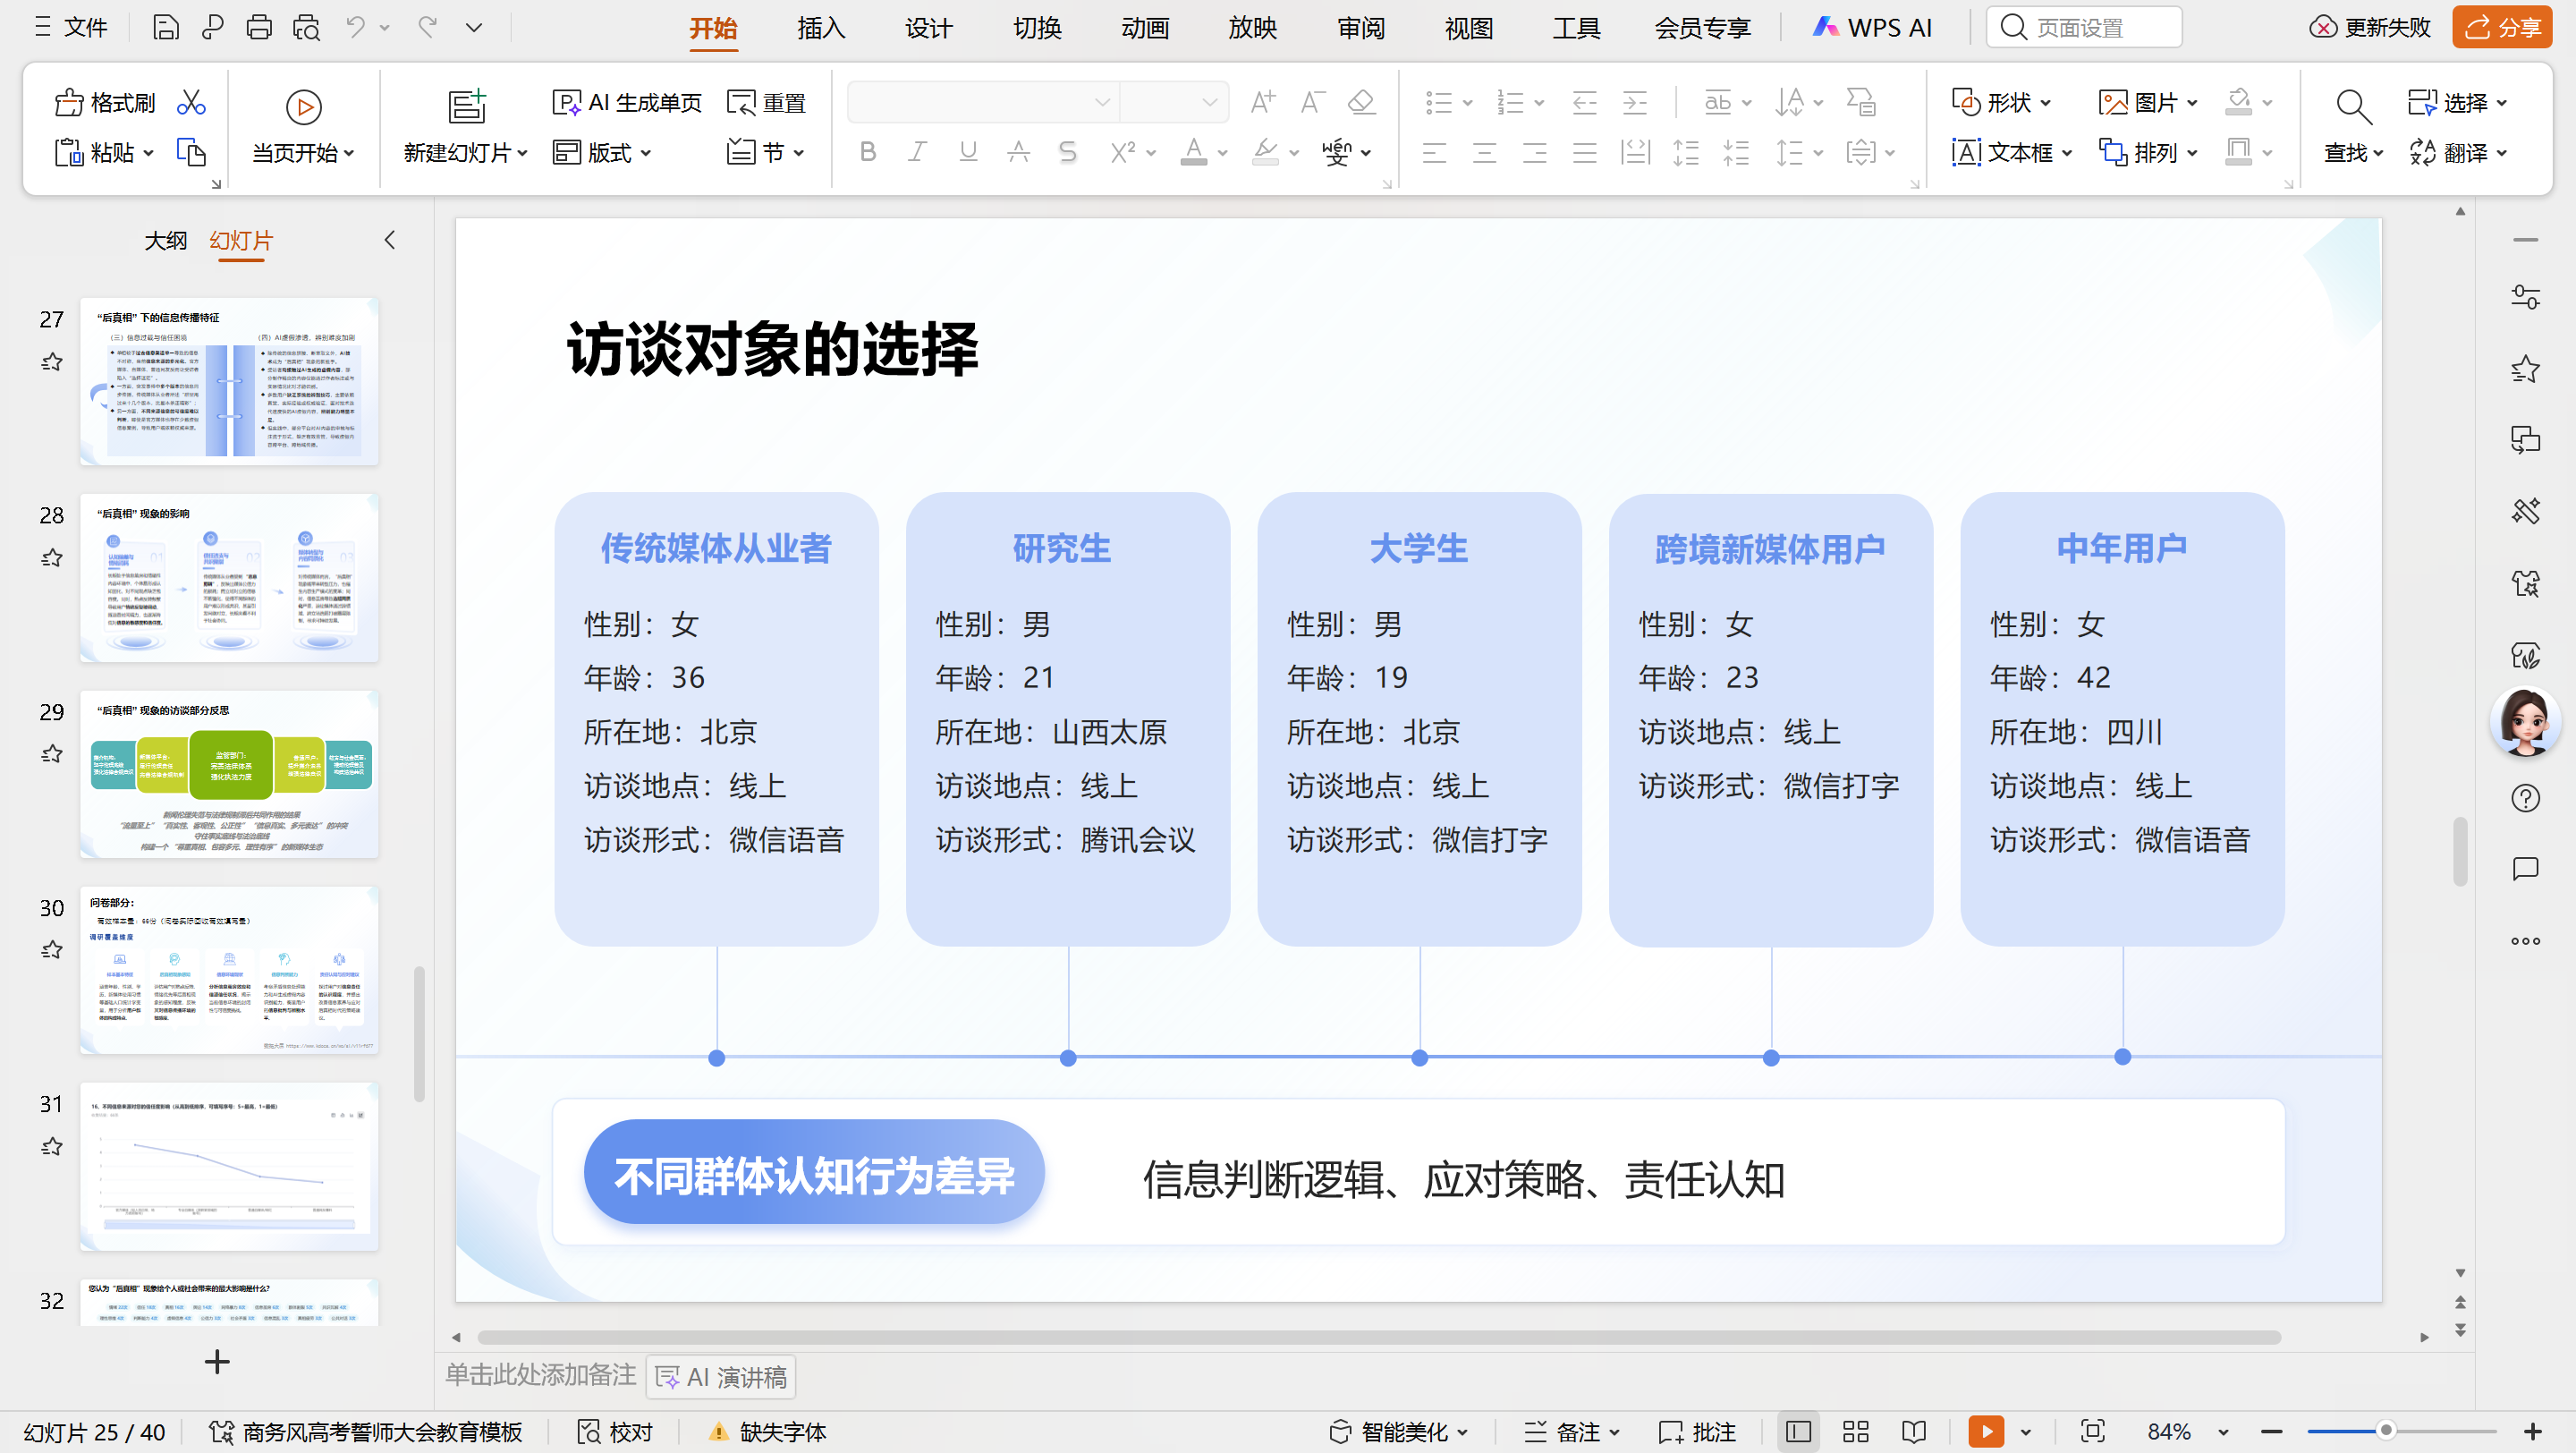The image size is (2576, 1453).
Task: Expand the 粘贴 paste options arrow
Action: coord(148,152)
